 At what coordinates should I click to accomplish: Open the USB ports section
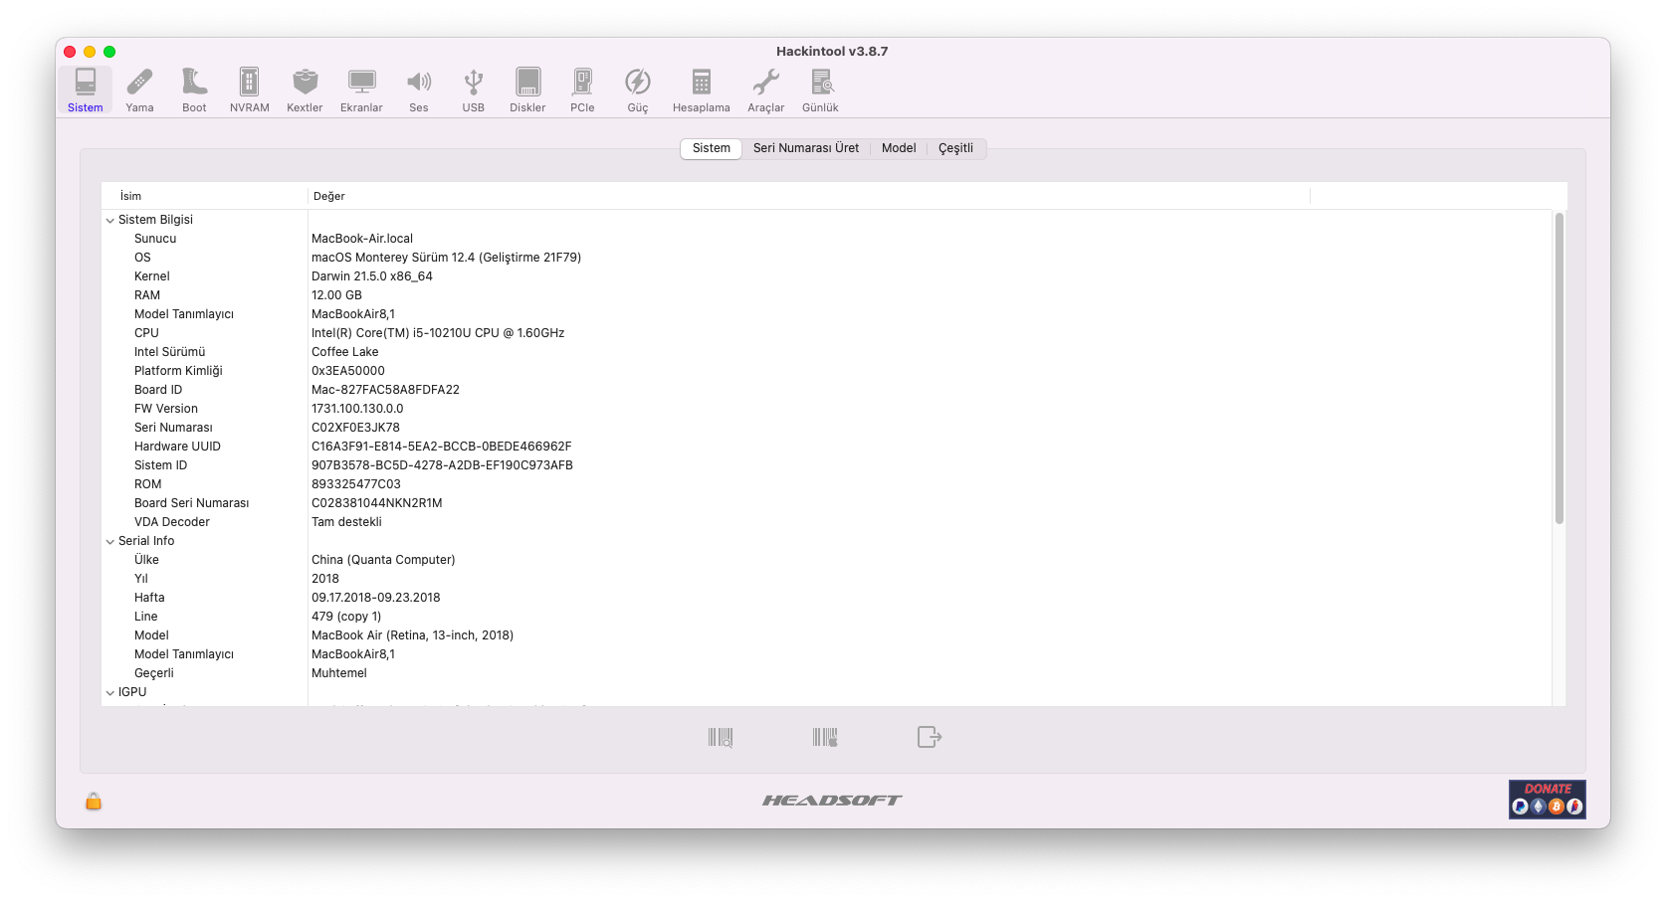point(474,90)
